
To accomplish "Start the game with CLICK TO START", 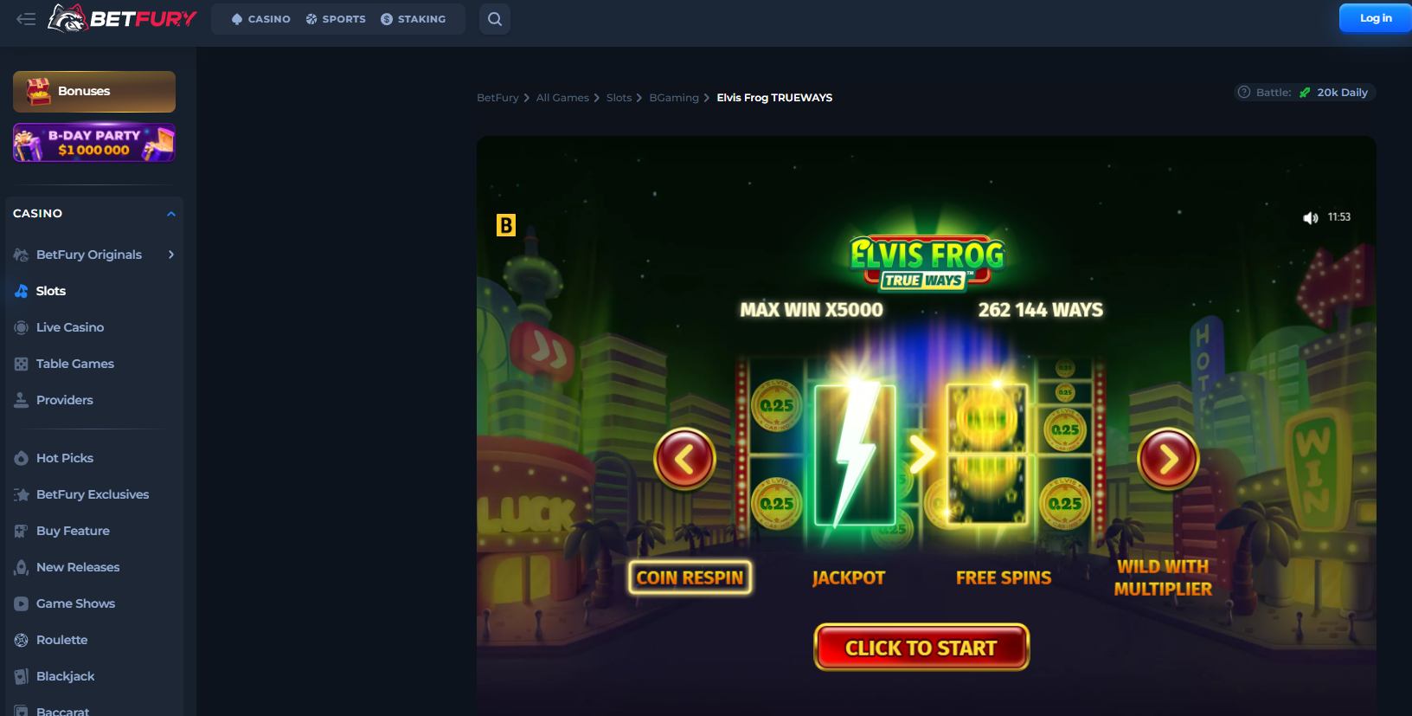I will 921,648.
